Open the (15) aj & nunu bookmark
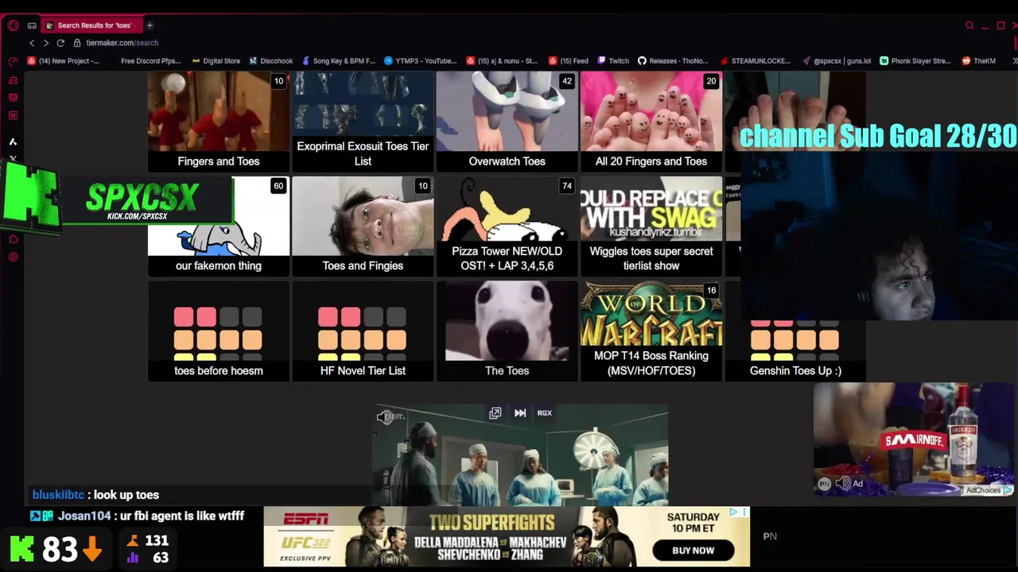The height and width of the screenshot is (572, 1018). [x=503, y=61]
